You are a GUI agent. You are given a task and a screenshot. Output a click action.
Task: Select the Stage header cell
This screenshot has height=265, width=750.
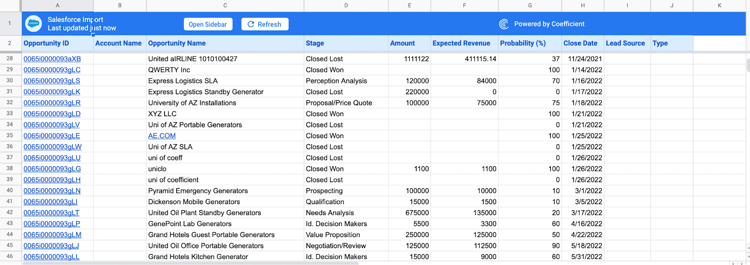[346, 43]
